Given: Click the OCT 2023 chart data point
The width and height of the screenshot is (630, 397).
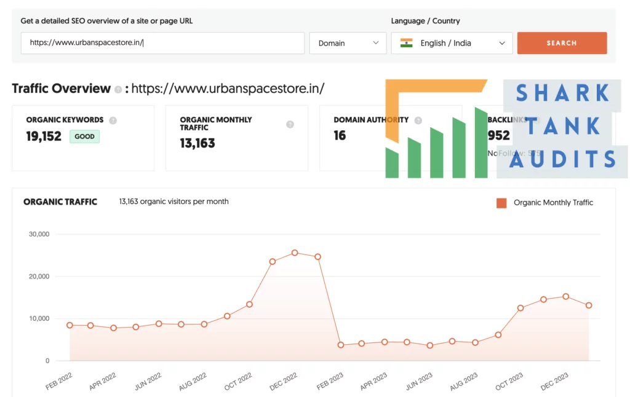Looking at the screenshot, I should [520, 308].
